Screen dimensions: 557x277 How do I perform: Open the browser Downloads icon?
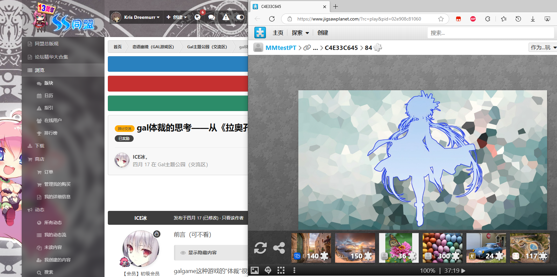point(533,19)
